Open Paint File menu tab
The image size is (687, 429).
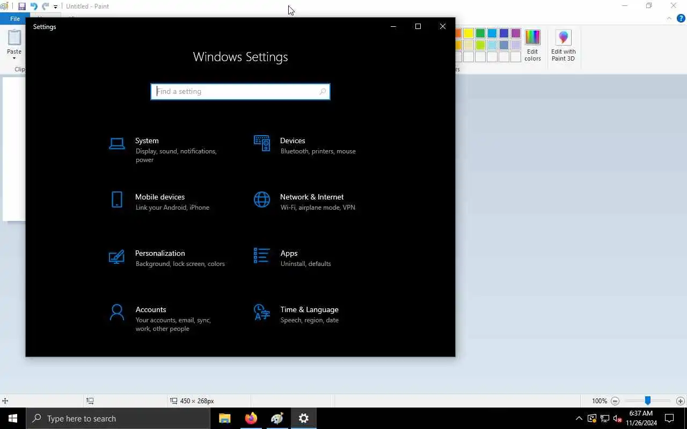tap(15, 19)
